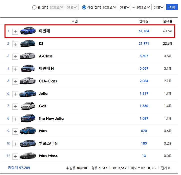Image resolution: width=181 pixels, height=175 pixels.
Task: Click the 570 sales figure
Action: (x=144, y=131)
